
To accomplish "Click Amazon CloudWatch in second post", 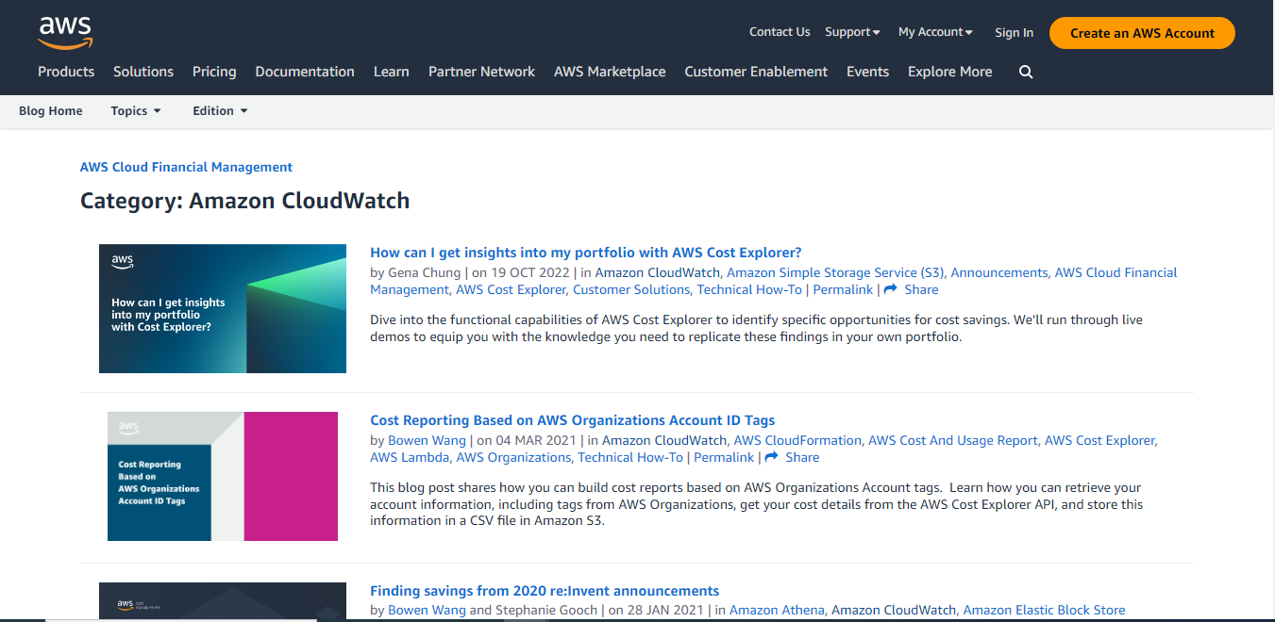I will pos(664,440).
